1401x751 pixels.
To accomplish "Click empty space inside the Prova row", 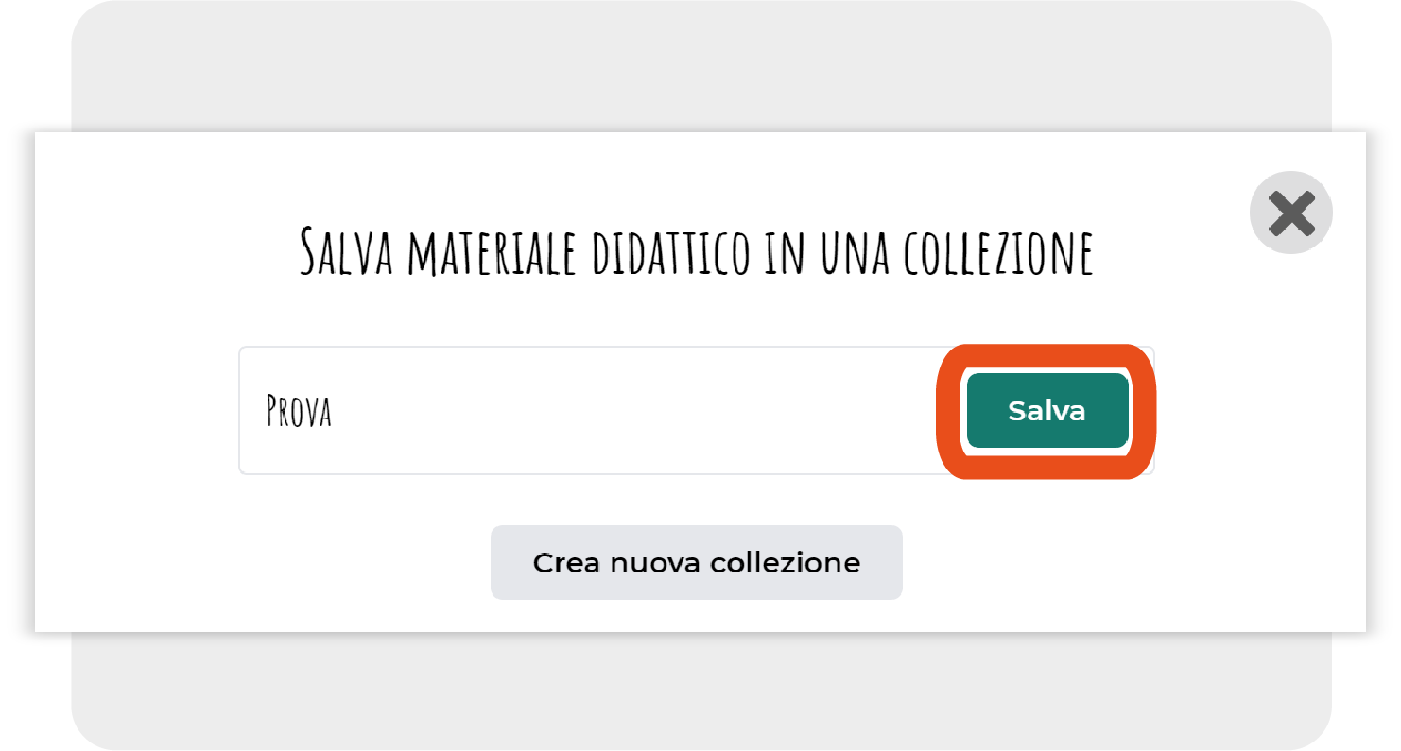I will point(633,411).
